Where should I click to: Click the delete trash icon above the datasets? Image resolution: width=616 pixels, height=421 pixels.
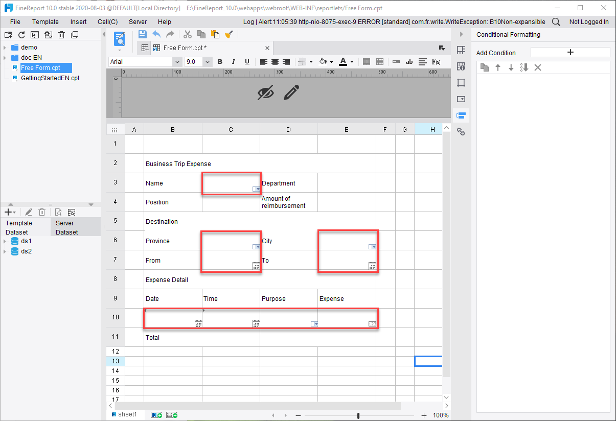(x=41, y=212)
